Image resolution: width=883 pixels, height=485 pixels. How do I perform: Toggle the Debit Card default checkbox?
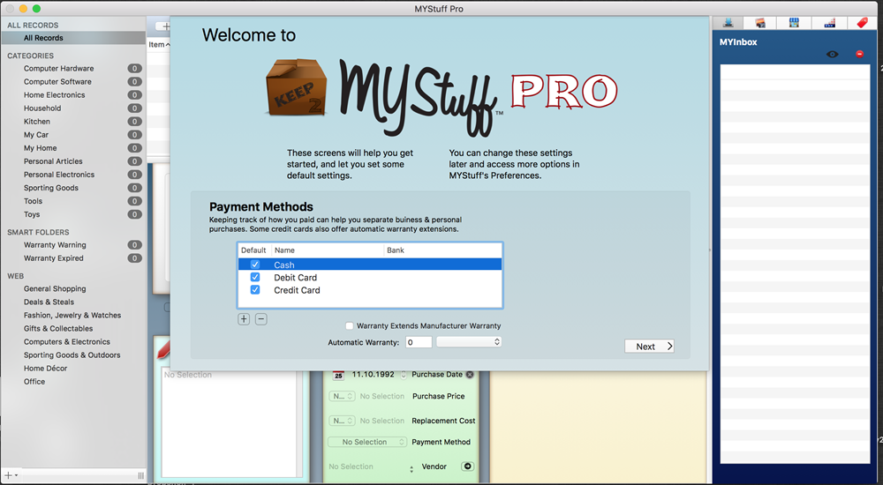click(255, 278)
